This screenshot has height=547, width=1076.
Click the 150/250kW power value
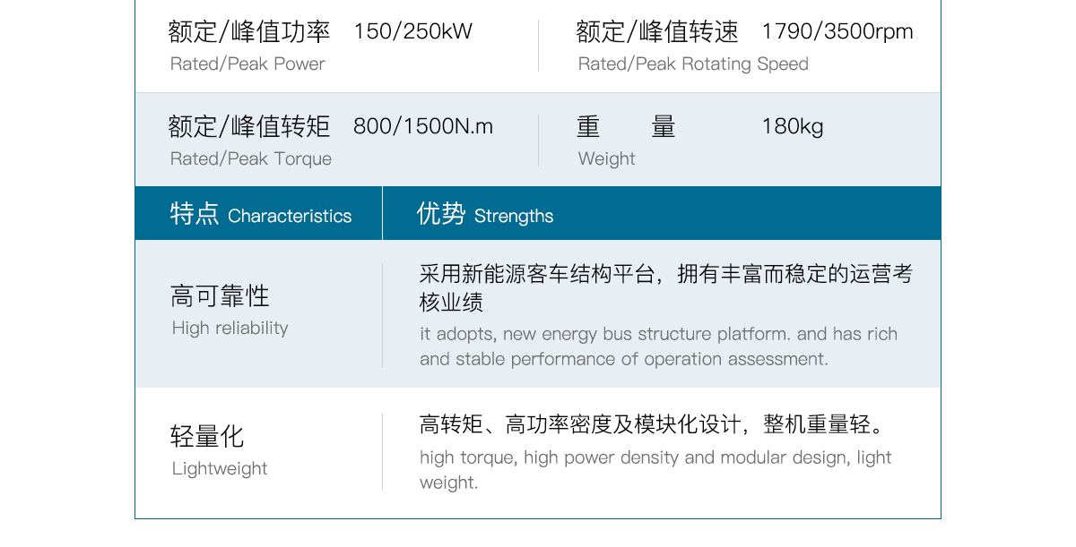[412, 32]
